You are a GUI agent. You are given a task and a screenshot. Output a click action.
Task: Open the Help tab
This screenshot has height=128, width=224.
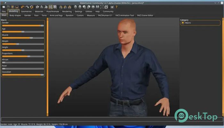[x=97, y=12]
